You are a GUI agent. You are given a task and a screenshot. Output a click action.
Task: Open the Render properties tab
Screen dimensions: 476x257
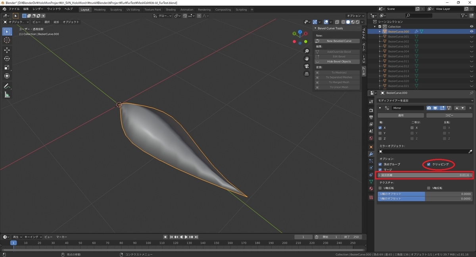(x=371, y=110)
